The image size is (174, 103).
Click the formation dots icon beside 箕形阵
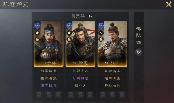90,16
